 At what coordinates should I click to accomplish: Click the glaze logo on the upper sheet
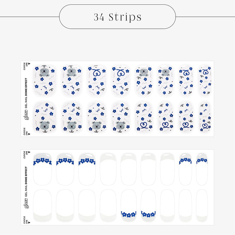26,115
